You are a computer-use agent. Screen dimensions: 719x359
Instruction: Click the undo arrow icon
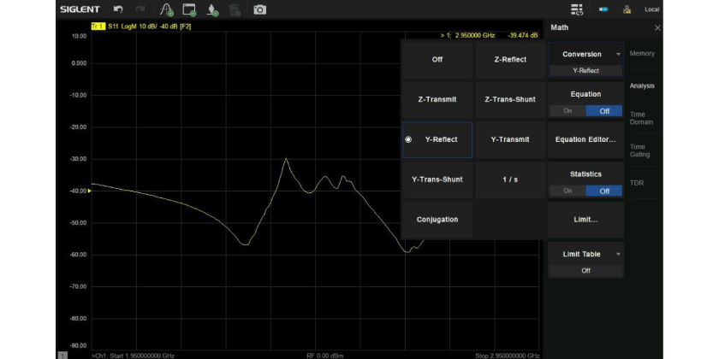(x=118, y=9)
